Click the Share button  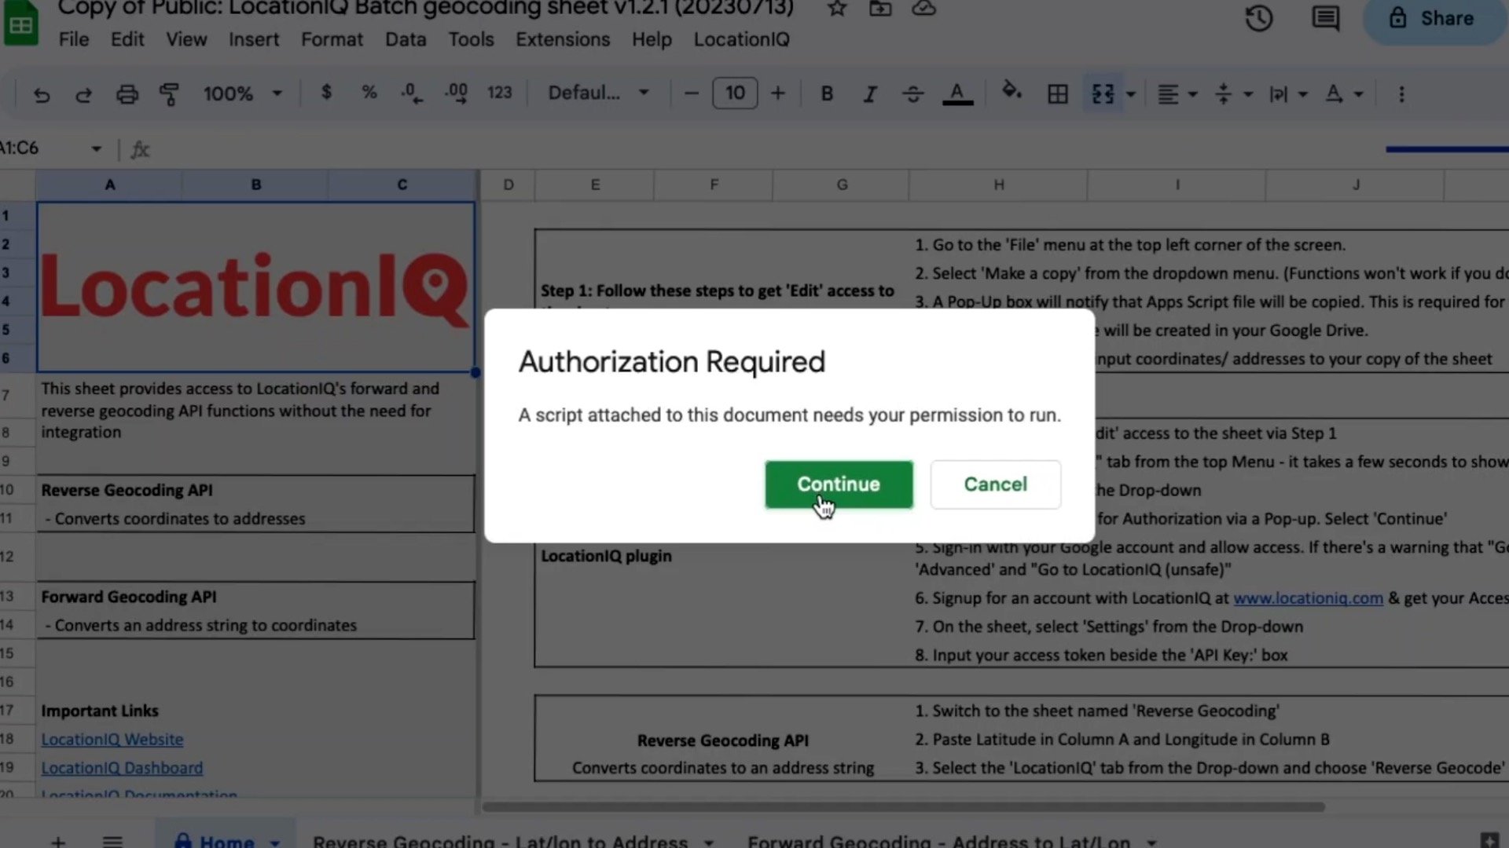[1434, 19]
